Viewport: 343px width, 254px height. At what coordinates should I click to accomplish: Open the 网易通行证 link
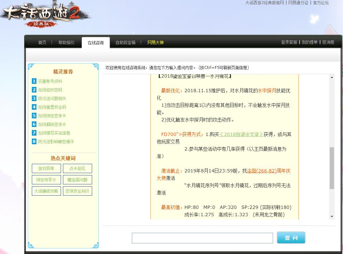pos(298,3)
